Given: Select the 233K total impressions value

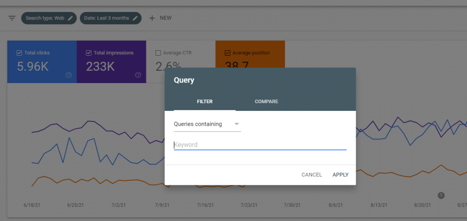Looking at the screenshot, I should [100, 67].
